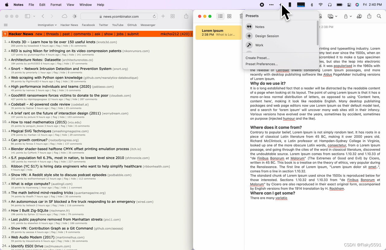The width and height of the screenshot is (386, 250).
Task: Open Hacker News 'jobs' link
Action: coord(120,34)
